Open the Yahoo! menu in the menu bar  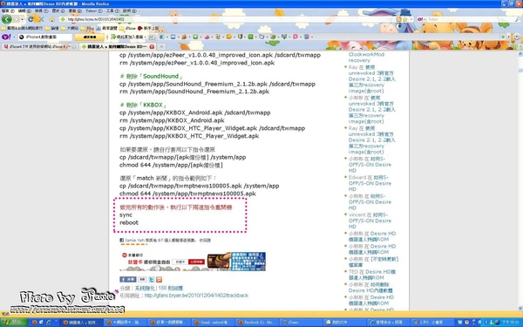point(94,10)
